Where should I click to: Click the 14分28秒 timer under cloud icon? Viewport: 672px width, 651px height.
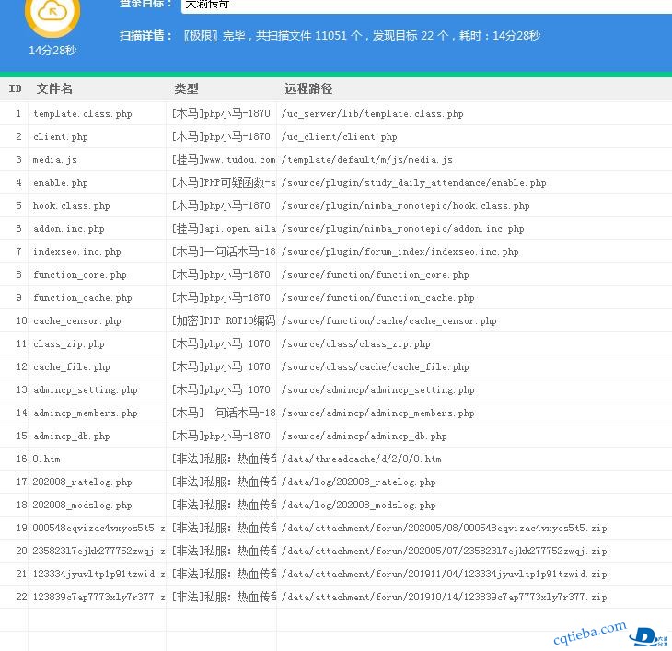(52, 51)
